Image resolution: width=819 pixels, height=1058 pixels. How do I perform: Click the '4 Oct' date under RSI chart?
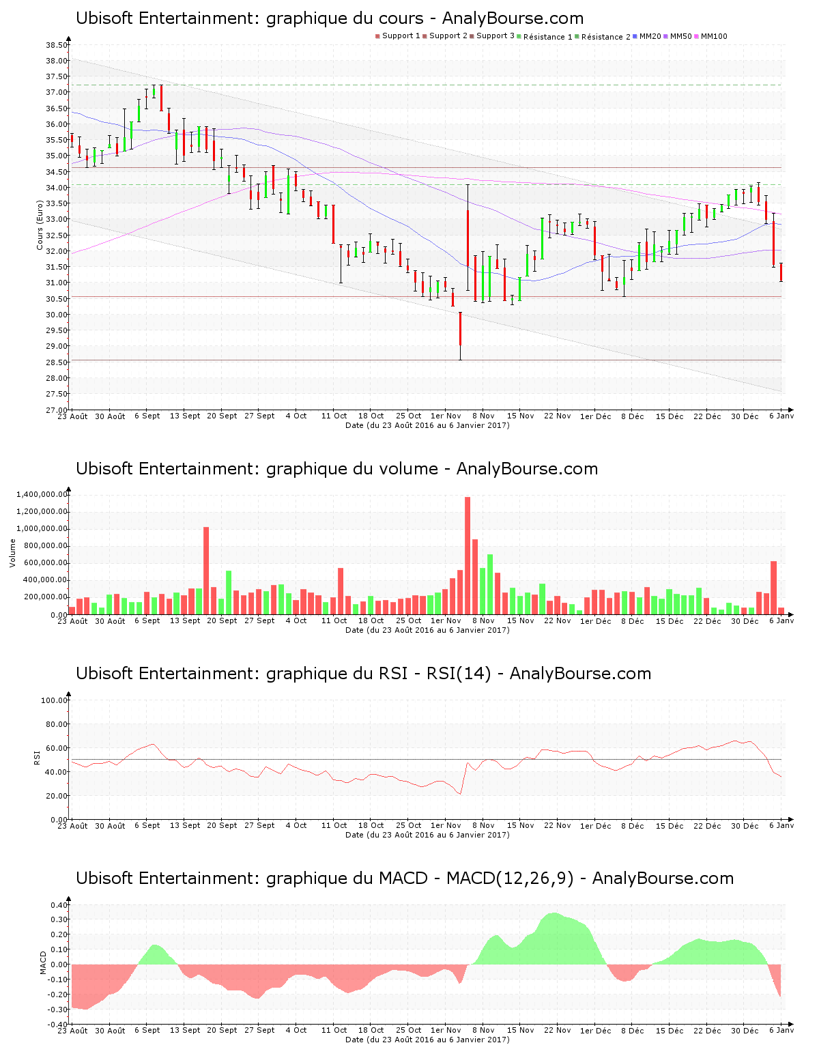click(x=296, y=825)
